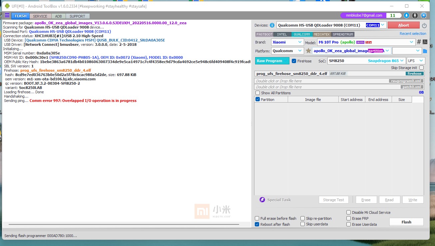Toggle the Skip Storage init checkbox
The width and height of the screenshot is (435, 246).
[421, 68]
